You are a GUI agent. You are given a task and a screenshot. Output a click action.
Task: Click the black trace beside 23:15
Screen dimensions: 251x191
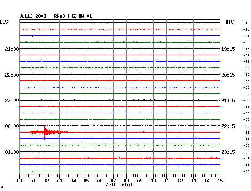click(120, 152)
